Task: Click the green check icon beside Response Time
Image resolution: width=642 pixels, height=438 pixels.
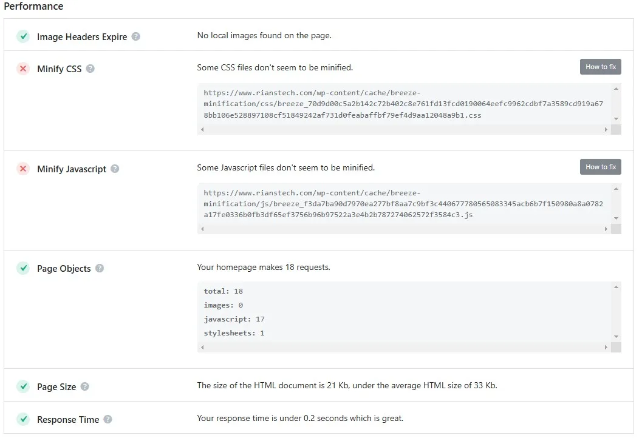Action: 23,419
